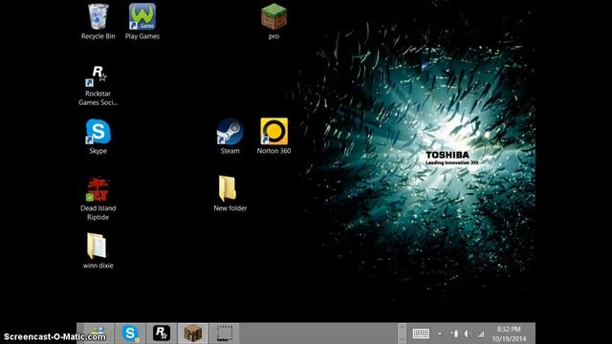The image size is (612, 344).
Task: Open the power/battery tray icon
Action: tap(454, 333)
